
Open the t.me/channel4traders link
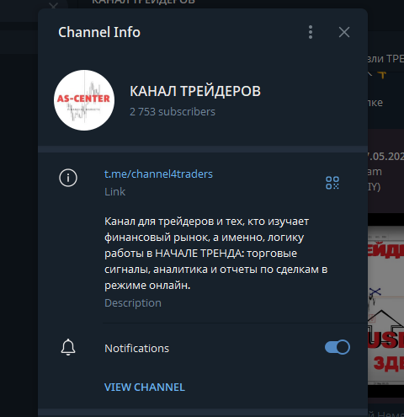pos(158,174)
